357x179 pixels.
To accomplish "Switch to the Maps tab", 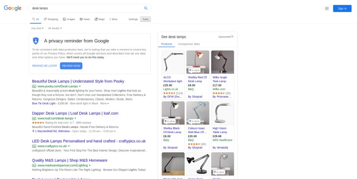I will [x=100, y=19].
